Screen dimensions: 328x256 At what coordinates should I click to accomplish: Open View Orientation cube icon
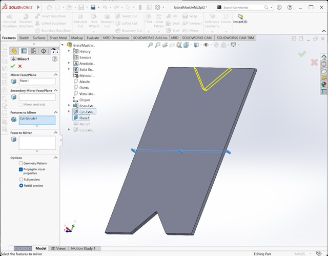[186, 45]
